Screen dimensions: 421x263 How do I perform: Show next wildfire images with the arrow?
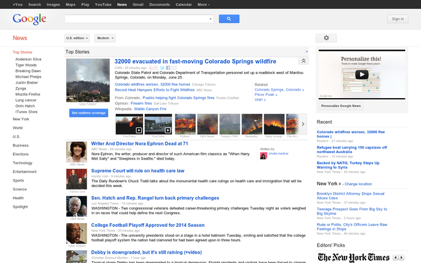303,124
